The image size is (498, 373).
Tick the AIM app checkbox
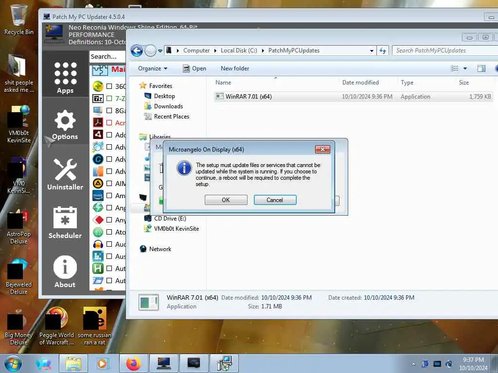109,183
